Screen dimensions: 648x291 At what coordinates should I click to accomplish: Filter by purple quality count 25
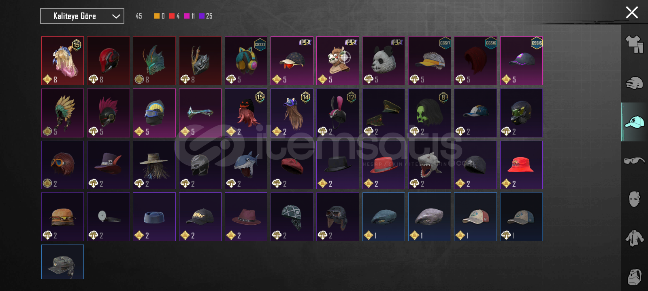(x=206, y=16)
